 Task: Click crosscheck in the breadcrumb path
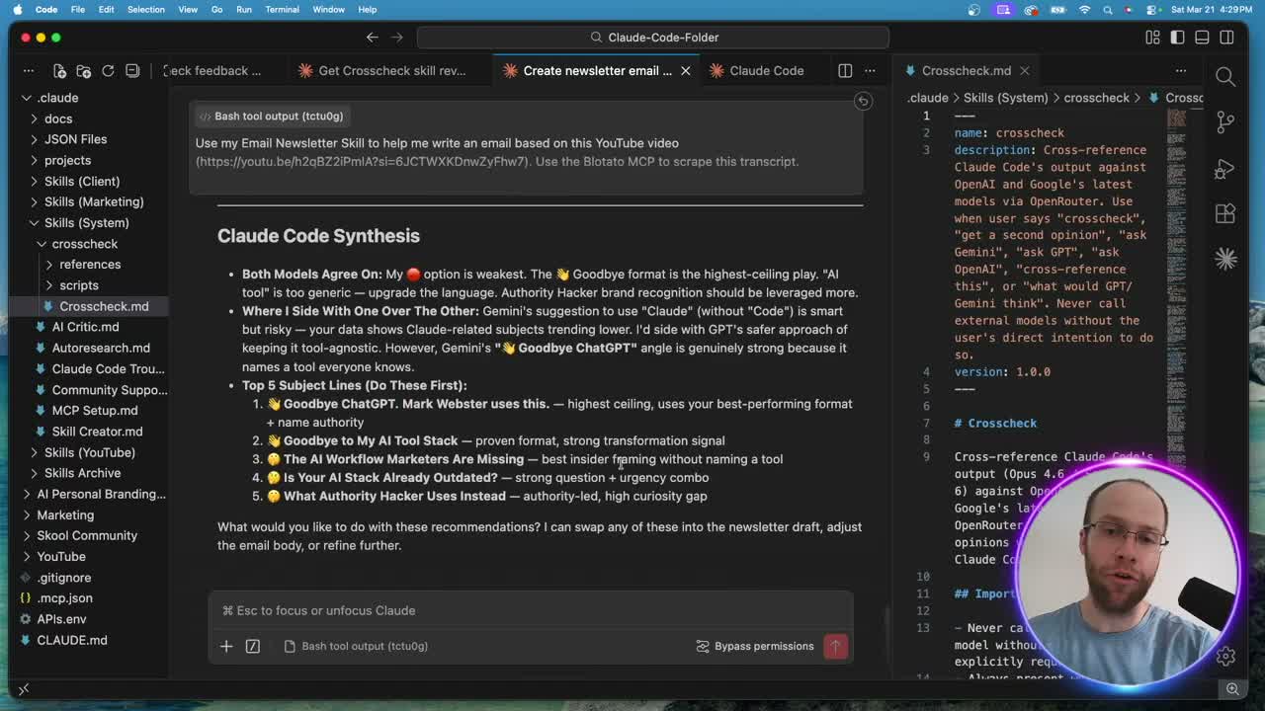click(1096, 98)
